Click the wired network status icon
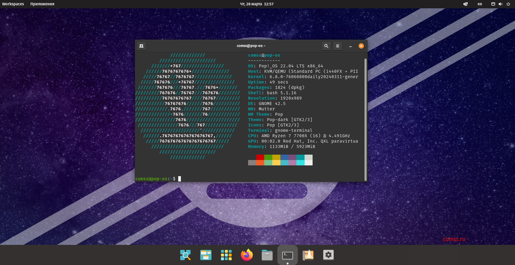 pos(493,4)
